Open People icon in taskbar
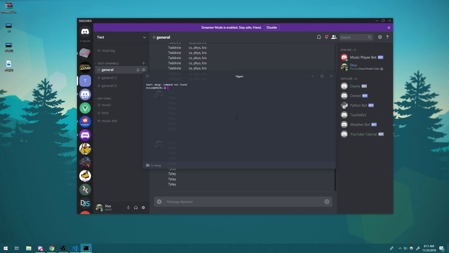449x253 pixels. click(391, 248)
